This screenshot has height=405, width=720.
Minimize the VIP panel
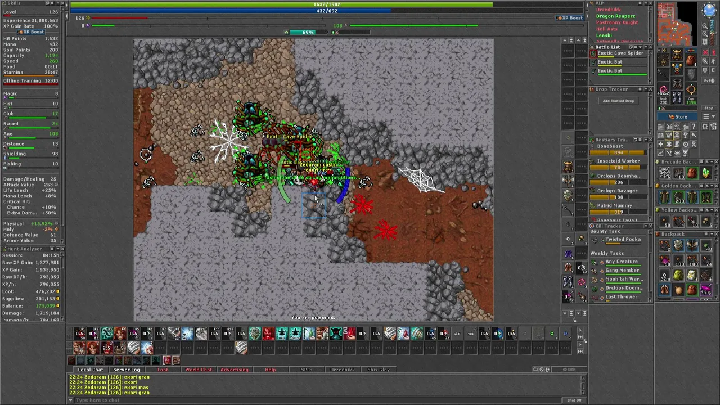click(646, 3)
